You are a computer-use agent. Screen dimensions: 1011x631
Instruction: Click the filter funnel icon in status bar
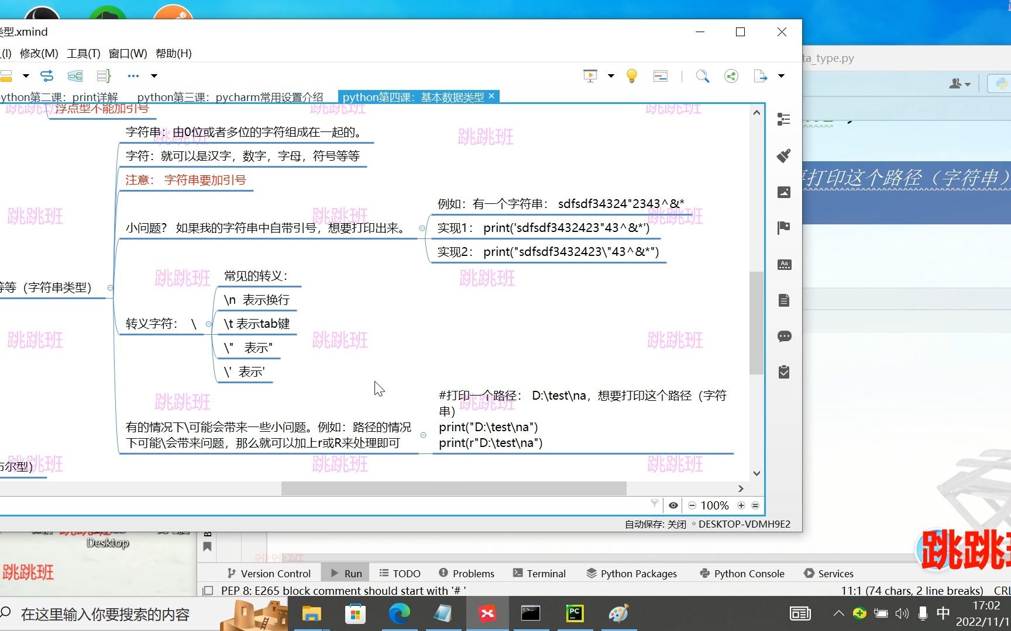655,504
